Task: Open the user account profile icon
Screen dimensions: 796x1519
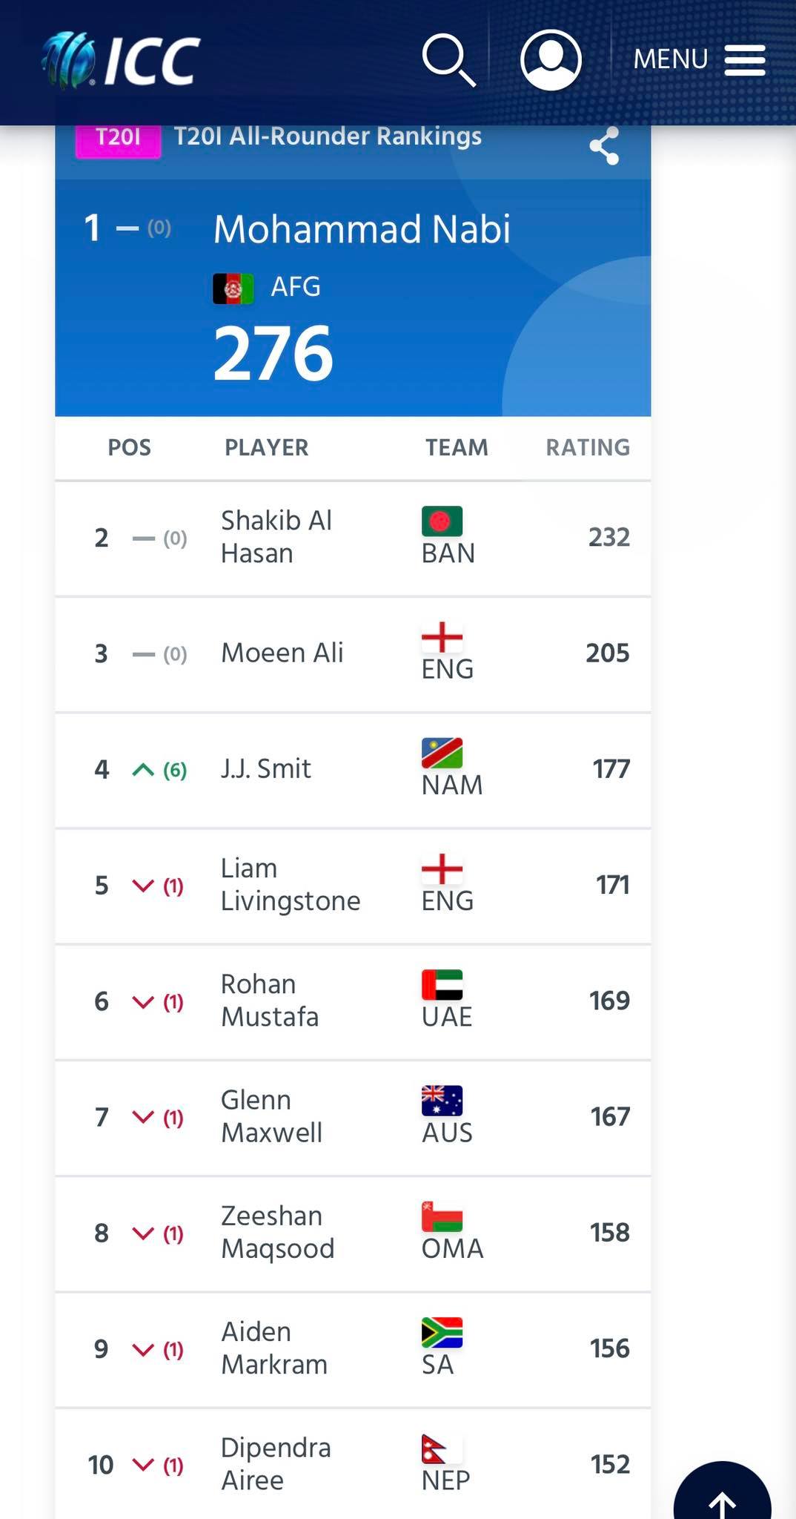Action: click(551, 60)
